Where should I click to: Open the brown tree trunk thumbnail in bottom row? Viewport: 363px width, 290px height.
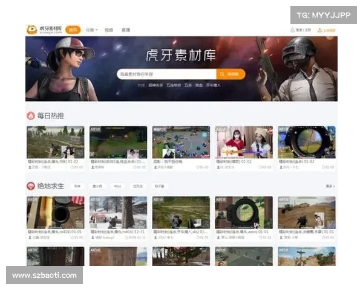[x=119, y=256]
